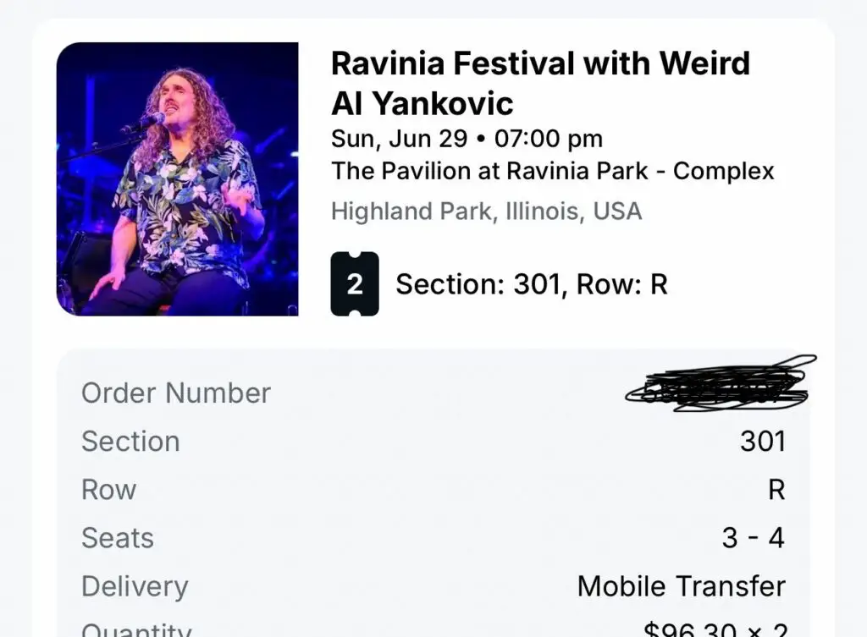Select the Row label in order details
This screenshot has height=637, width=867.
pos(108,490)
